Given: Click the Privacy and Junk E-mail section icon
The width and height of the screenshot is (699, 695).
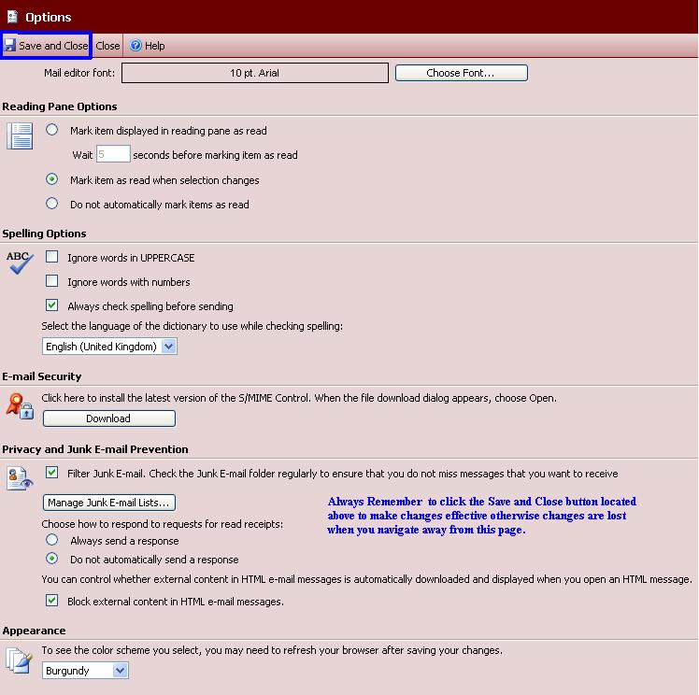Looking at the screenshot, I should 20,478.
